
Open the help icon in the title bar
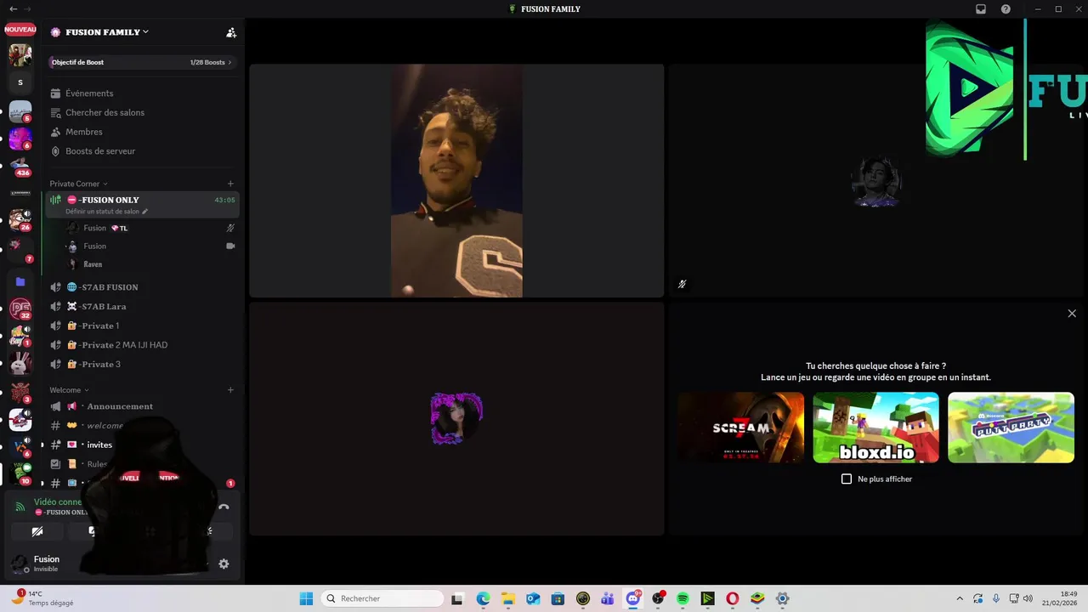click(x=1006, y=9)
